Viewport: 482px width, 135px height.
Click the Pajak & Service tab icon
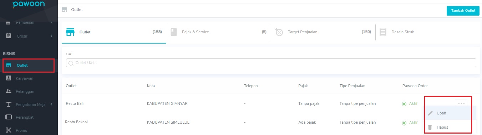174,32
